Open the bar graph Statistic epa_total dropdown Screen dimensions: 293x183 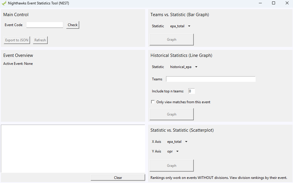180,26
